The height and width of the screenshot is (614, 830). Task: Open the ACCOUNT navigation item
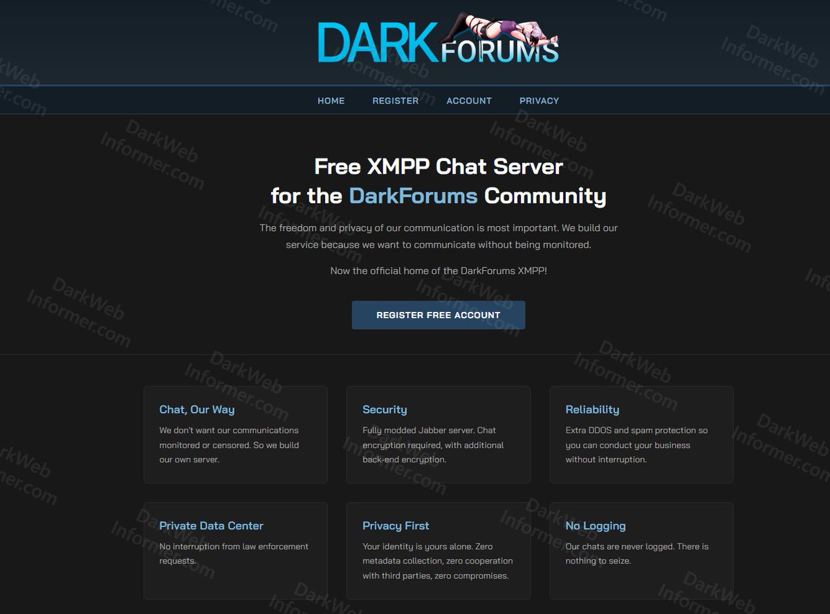tap(469, 100)
